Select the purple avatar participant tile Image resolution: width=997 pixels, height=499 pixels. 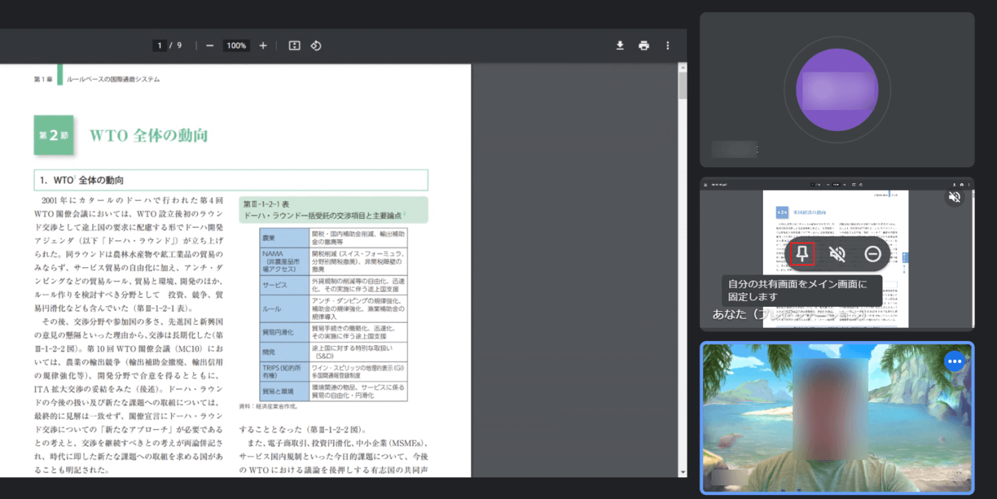pyautogui.click(x=837, y=90)
